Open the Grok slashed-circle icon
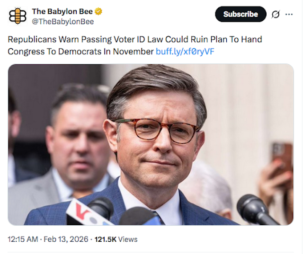Screen dimensions: 303x254 tap(276, 14)
